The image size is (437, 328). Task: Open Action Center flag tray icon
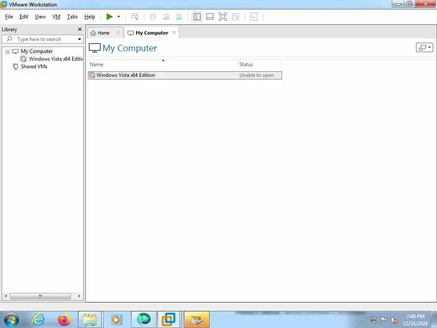tap(384, 319)
